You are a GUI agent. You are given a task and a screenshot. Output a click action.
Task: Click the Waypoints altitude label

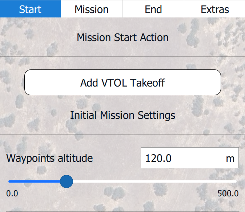(x=49, y=158)
